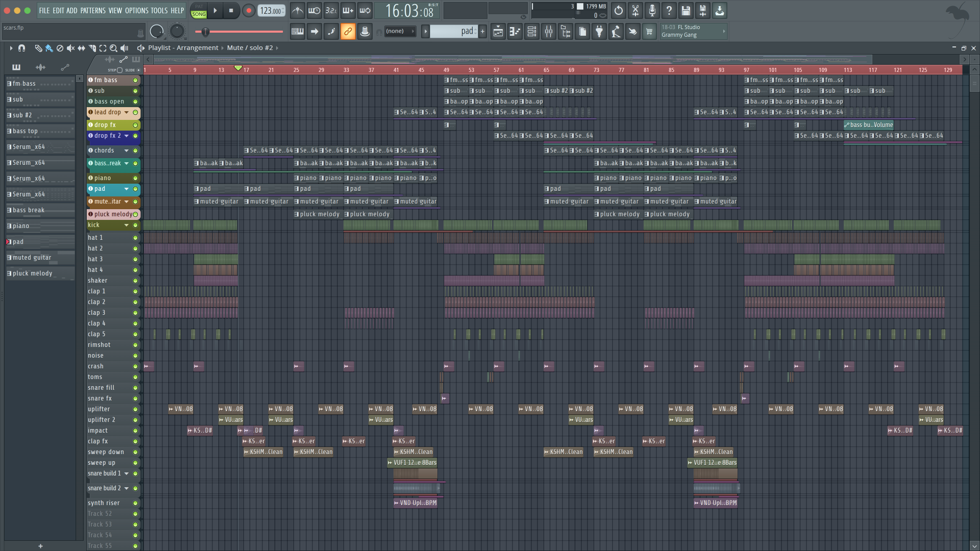Open the piano roll view icon
The width and height of the screenshot is (980, 551).
(514, 32)
